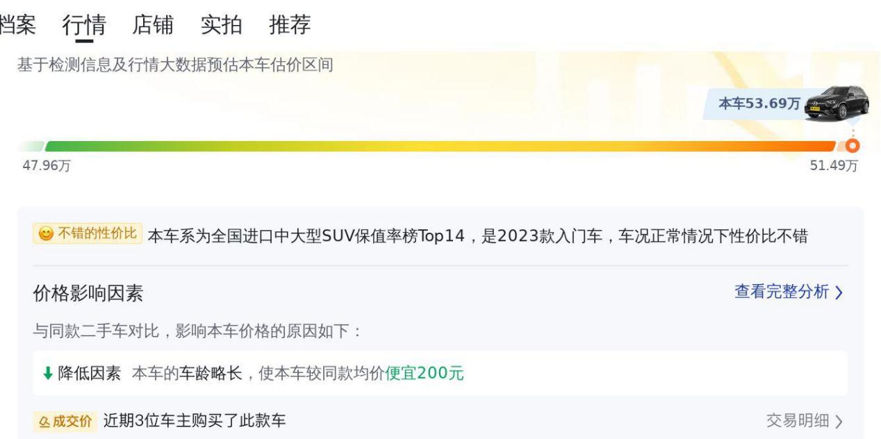Screen dimensions: 881x439
Task: Expand the chevron next to 交易明细
Action: coord(839,422)
